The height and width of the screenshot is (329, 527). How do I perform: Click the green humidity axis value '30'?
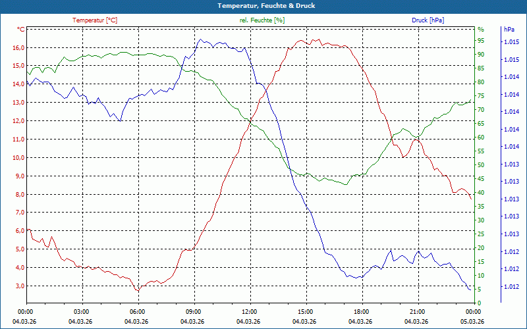coord(481,220)
